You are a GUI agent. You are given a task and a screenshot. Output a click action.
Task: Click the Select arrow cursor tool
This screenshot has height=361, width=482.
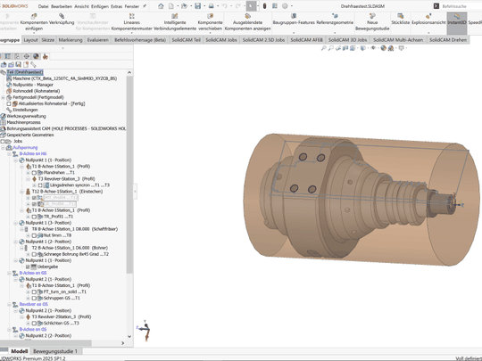251,6
